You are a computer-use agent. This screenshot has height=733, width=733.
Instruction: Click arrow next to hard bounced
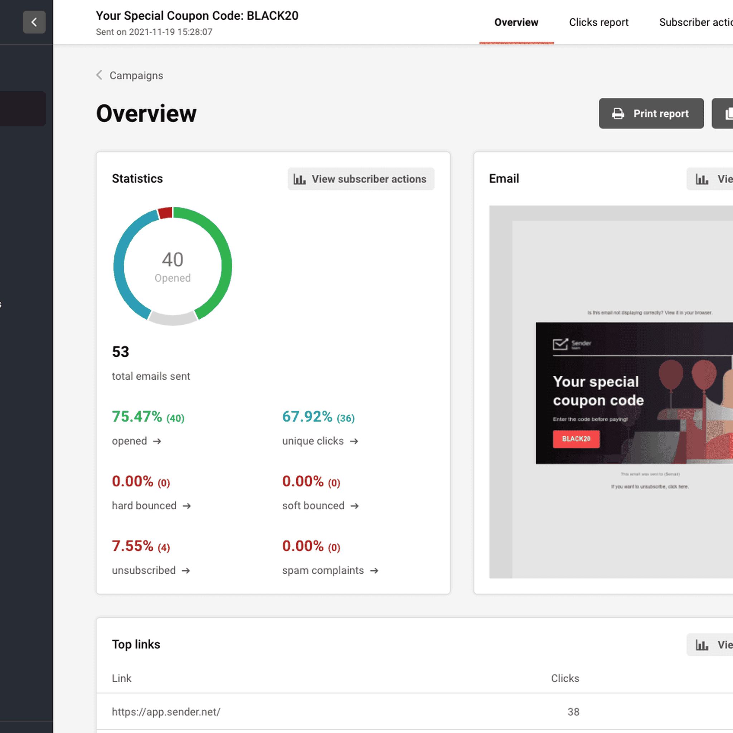[x=186, y=506]
